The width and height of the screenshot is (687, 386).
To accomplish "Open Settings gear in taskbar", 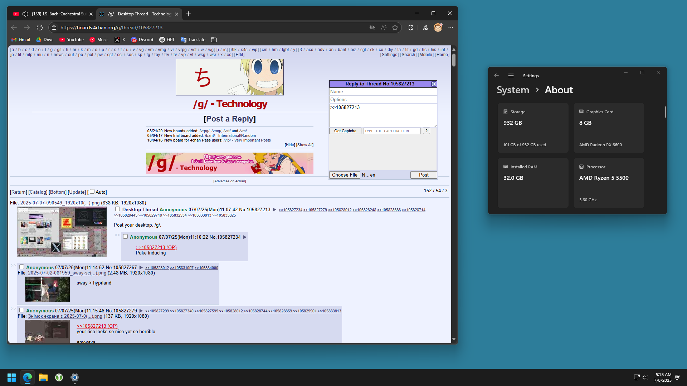I will pyautogui.click(x=75, y=377).
